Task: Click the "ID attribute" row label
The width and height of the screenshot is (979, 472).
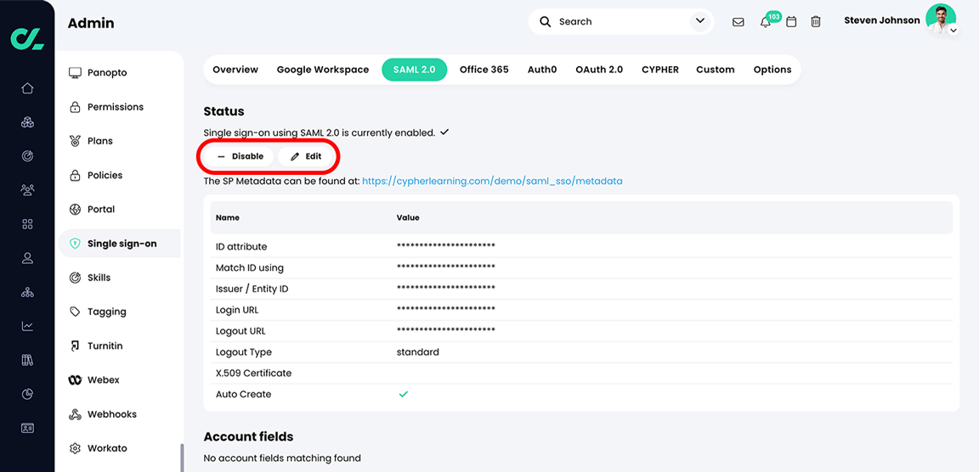Action: click(x=241, y=247)
